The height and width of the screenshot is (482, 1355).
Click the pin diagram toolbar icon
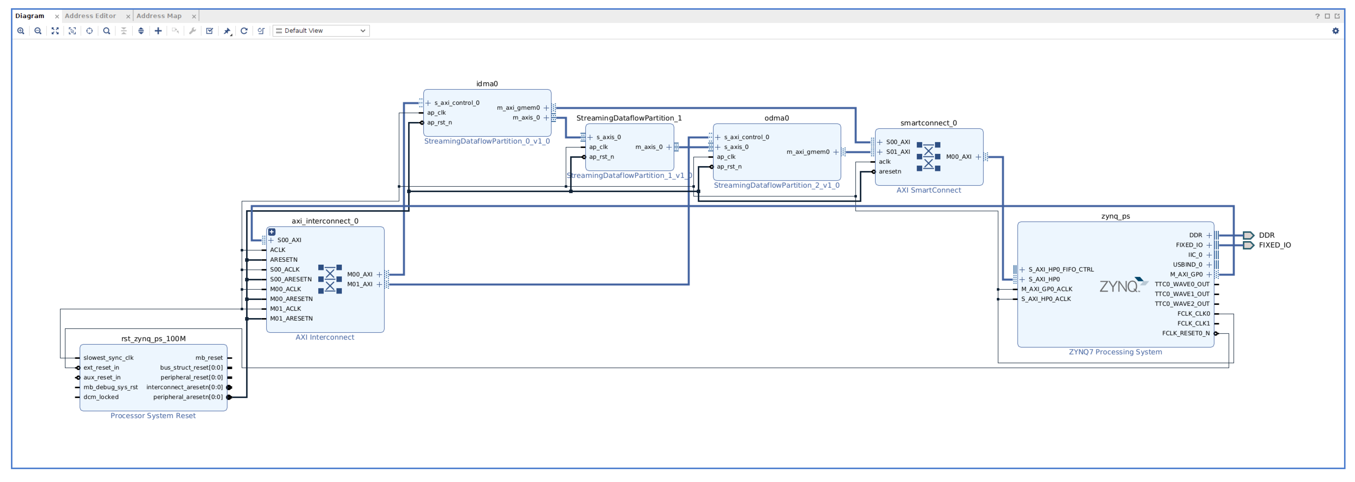(227, 31)
